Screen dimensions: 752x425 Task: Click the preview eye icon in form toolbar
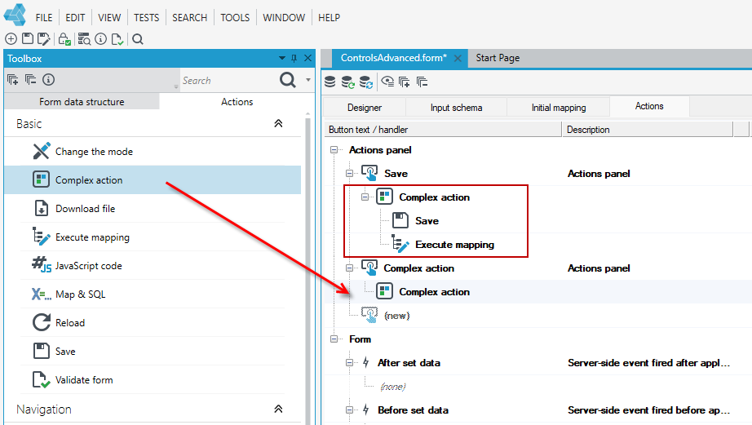[387, 82]
